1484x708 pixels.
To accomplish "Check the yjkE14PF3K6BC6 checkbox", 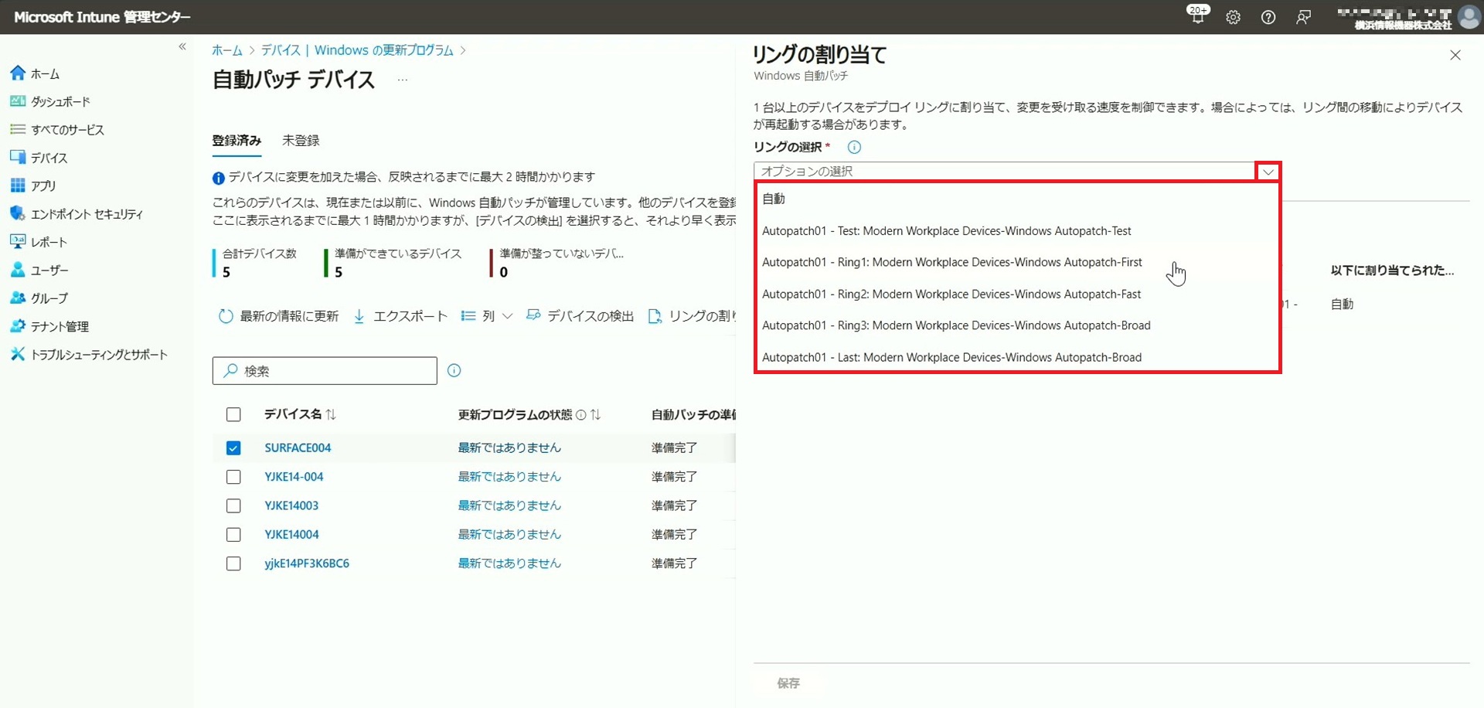I will (233, 563).
